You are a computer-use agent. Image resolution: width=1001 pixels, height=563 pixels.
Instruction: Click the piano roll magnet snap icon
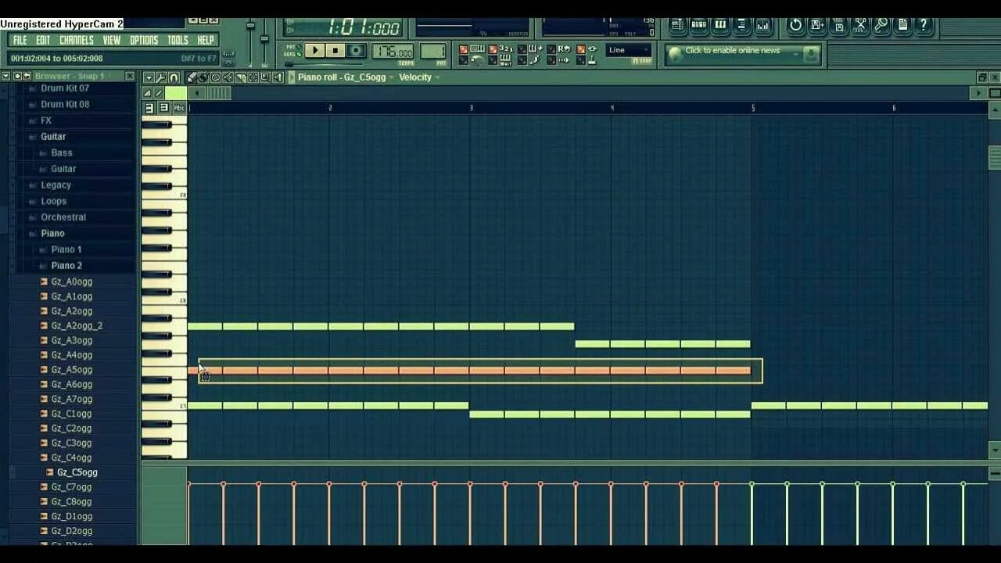click(174, 77)
